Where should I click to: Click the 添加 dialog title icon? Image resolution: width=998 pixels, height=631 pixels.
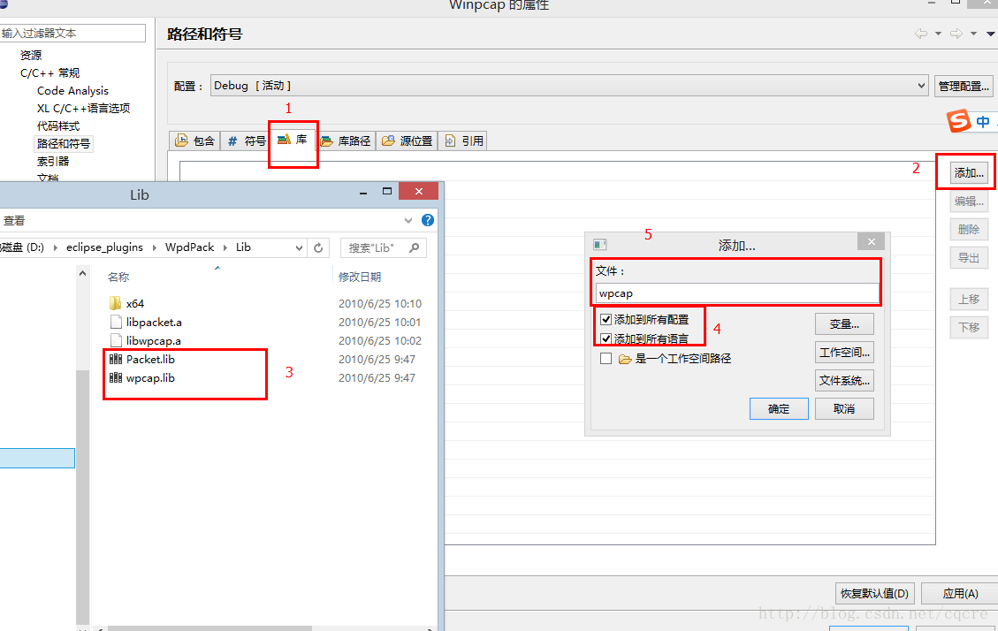[x=599, y=244]
